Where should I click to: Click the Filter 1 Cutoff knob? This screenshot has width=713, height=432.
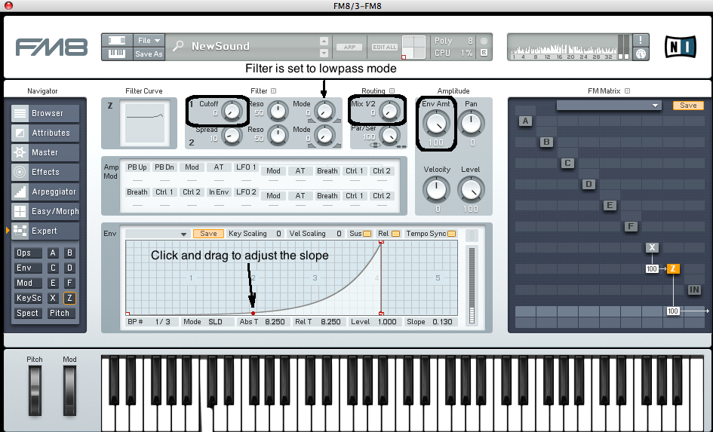(232, 111)
